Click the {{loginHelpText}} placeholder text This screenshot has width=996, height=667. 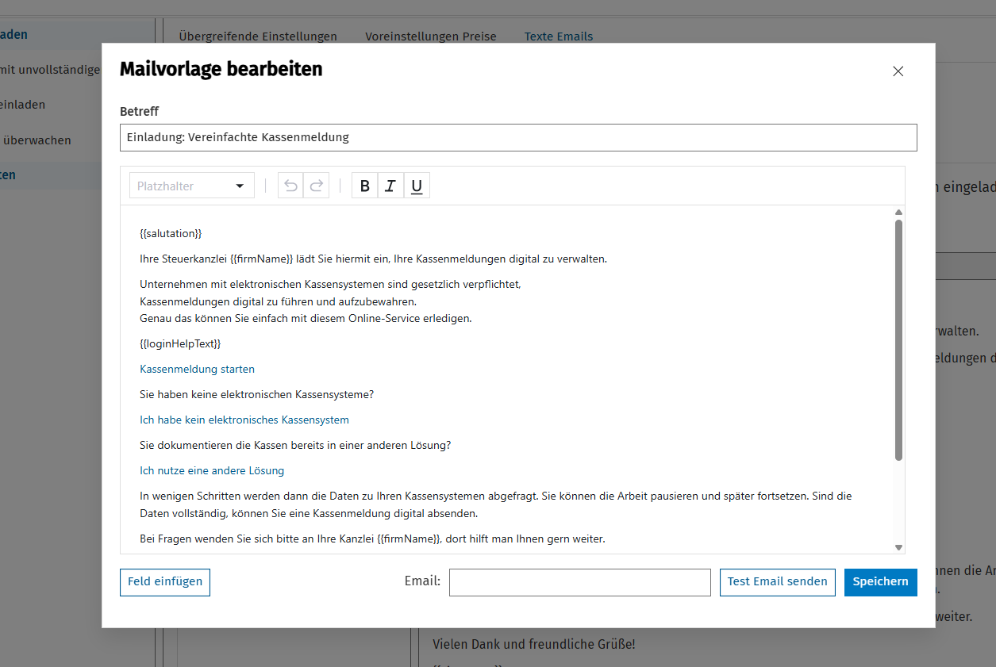[x=180, y=344]
